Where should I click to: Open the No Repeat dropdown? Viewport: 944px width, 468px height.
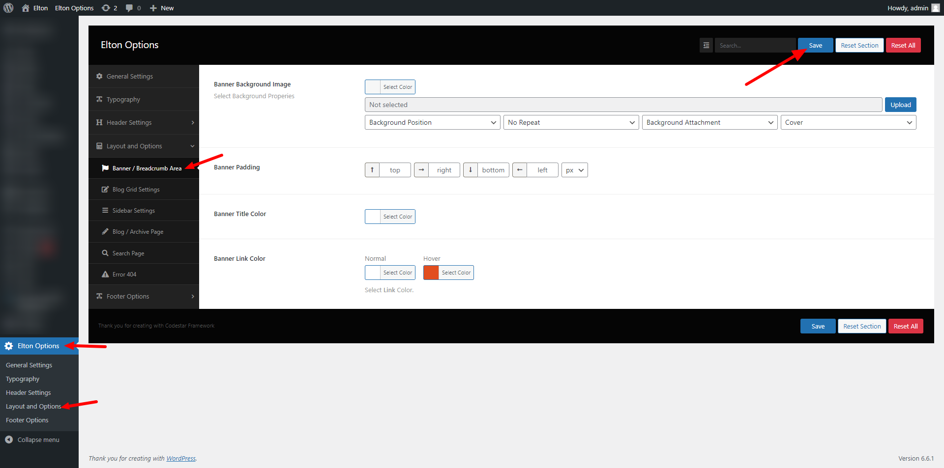pos(571,122)
